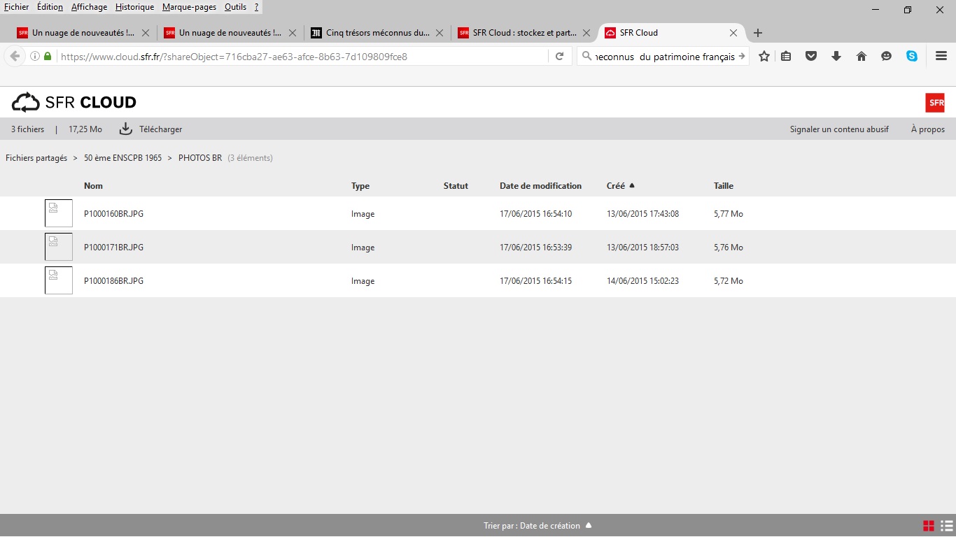Click the URL address bar field
Viewport: 956px width, 537px height.
click(301, 57)
